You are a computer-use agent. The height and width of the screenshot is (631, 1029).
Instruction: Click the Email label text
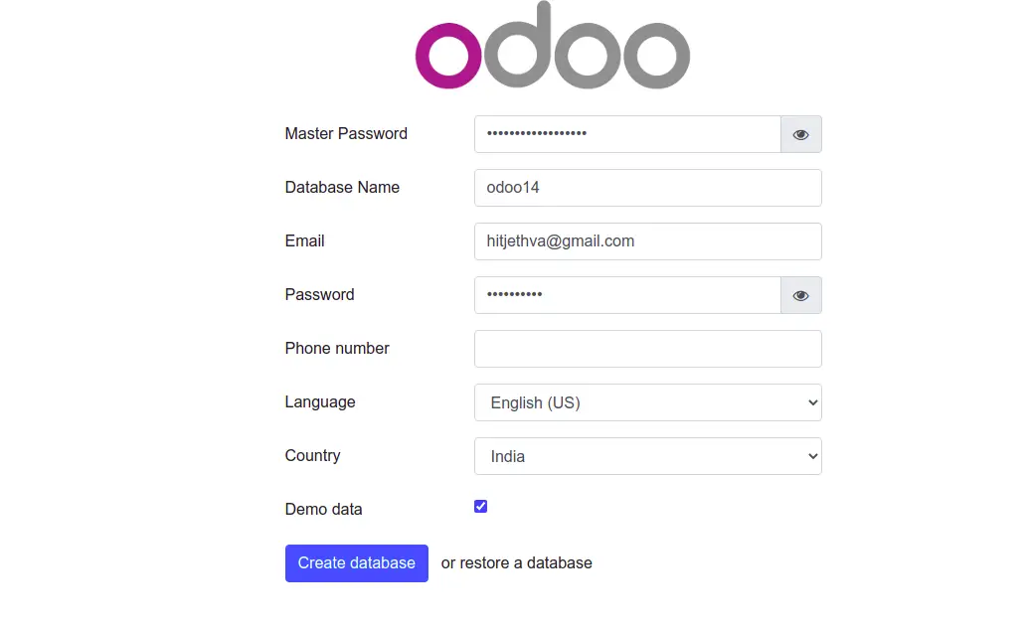tap(304, 240)
